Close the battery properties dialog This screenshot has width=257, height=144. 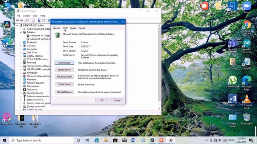(x=122, y=22)
